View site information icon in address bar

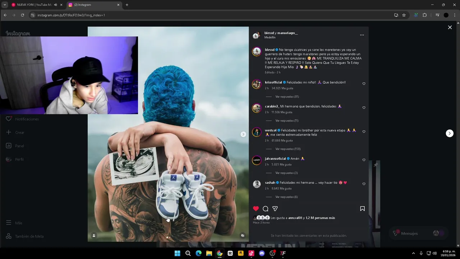pos(33,15)
